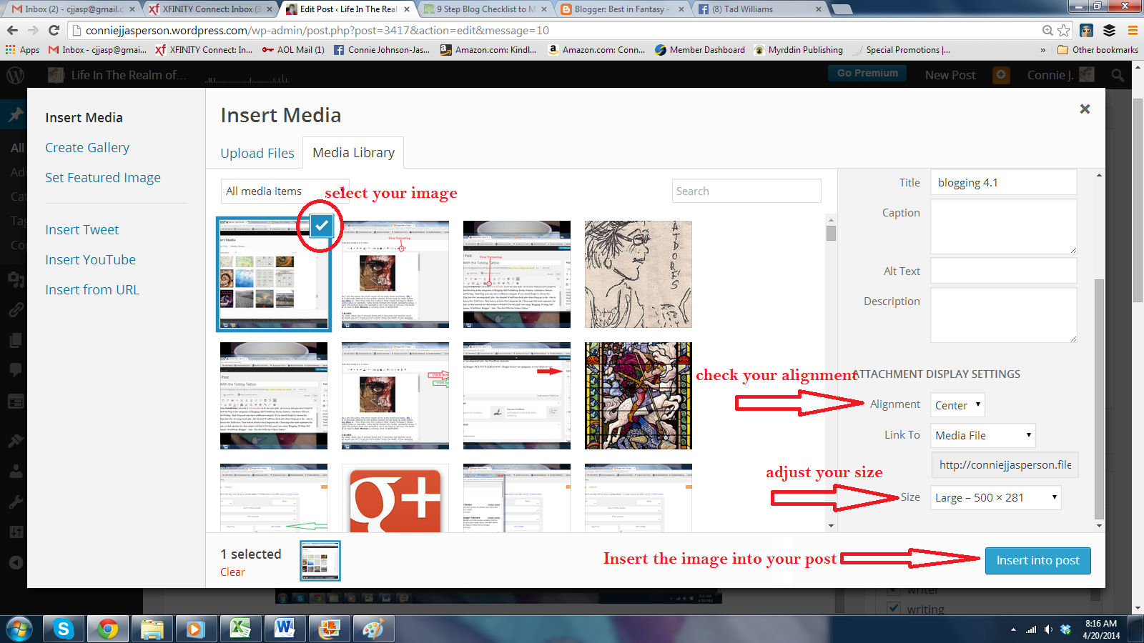Open the Link To dropdown
This screenshot has width=1144, height=643.
pos(982,435)
